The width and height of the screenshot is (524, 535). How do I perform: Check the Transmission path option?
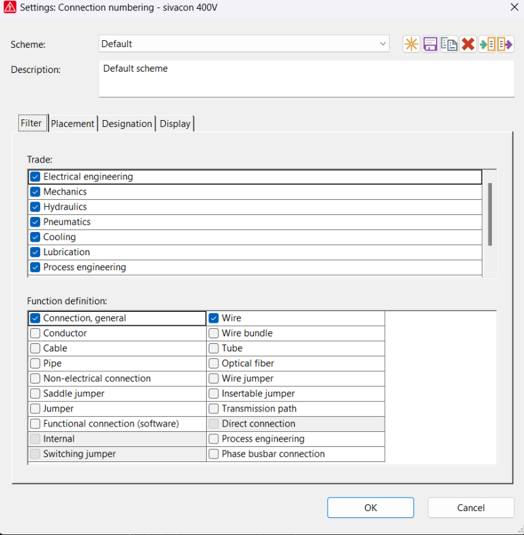click(x=214, y=409)
